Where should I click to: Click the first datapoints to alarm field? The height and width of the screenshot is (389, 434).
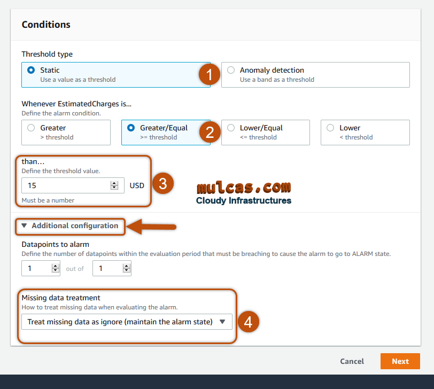(x=35, y=268)
